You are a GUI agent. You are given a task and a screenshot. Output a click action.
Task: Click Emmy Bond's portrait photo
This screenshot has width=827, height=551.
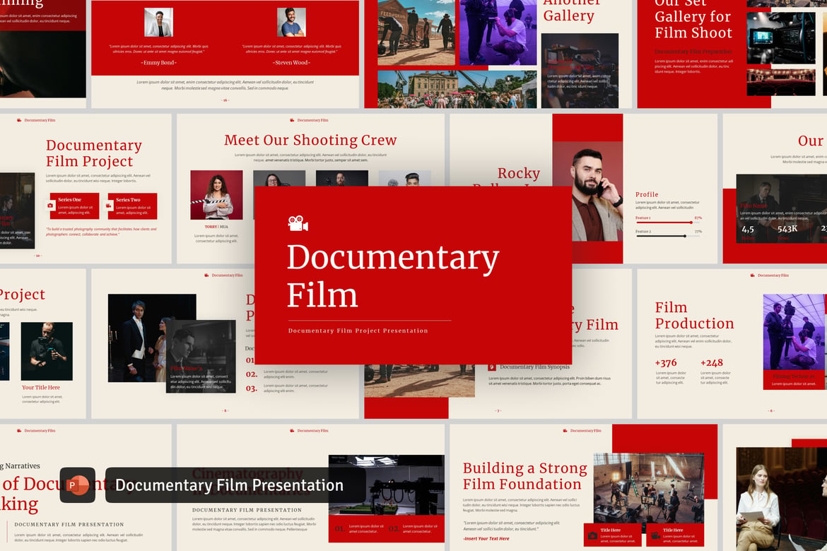pyautogui.click(x=159, y=22)
